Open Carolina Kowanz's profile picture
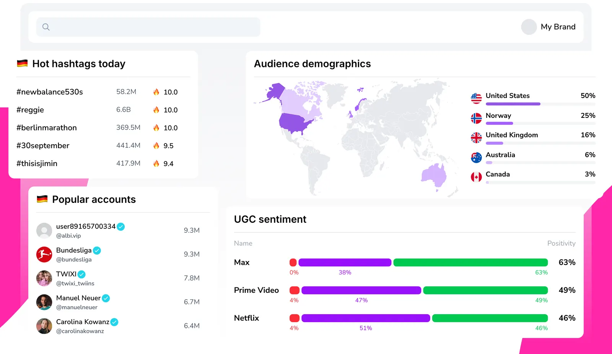This screenshot has height=354, width=612. [44, 326]
